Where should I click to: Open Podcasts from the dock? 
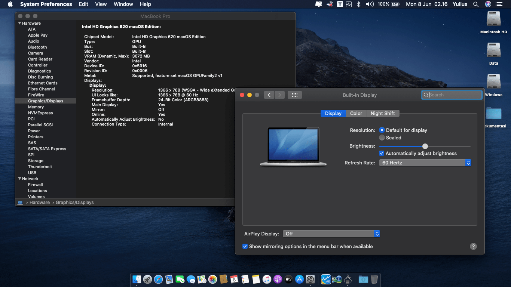[x=278, y=279]
